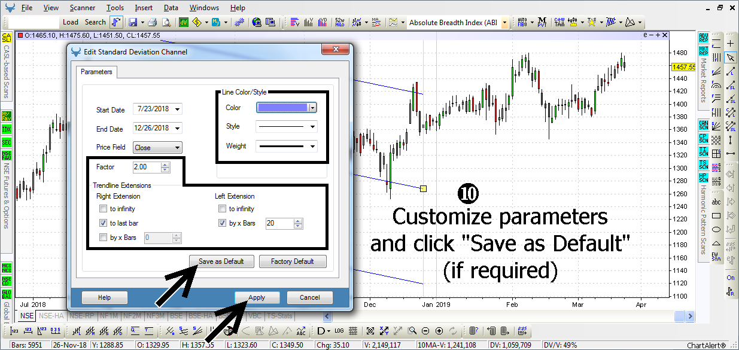Click the M PVT toolbar icon
The image size is (739, 350).
542,22
